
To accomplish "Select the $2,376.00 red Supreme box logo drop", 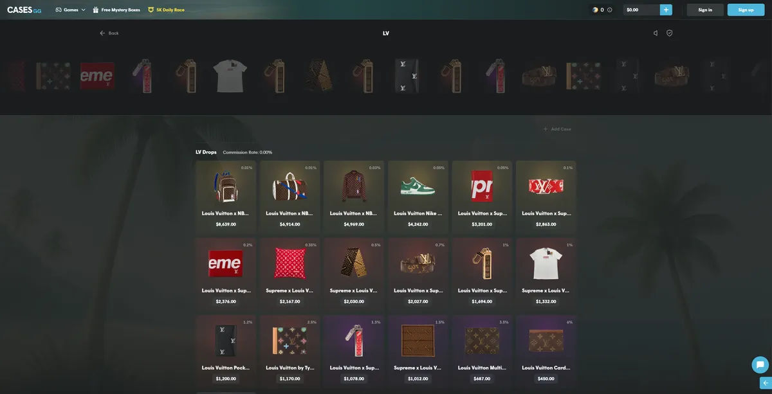I will [225, 274].
